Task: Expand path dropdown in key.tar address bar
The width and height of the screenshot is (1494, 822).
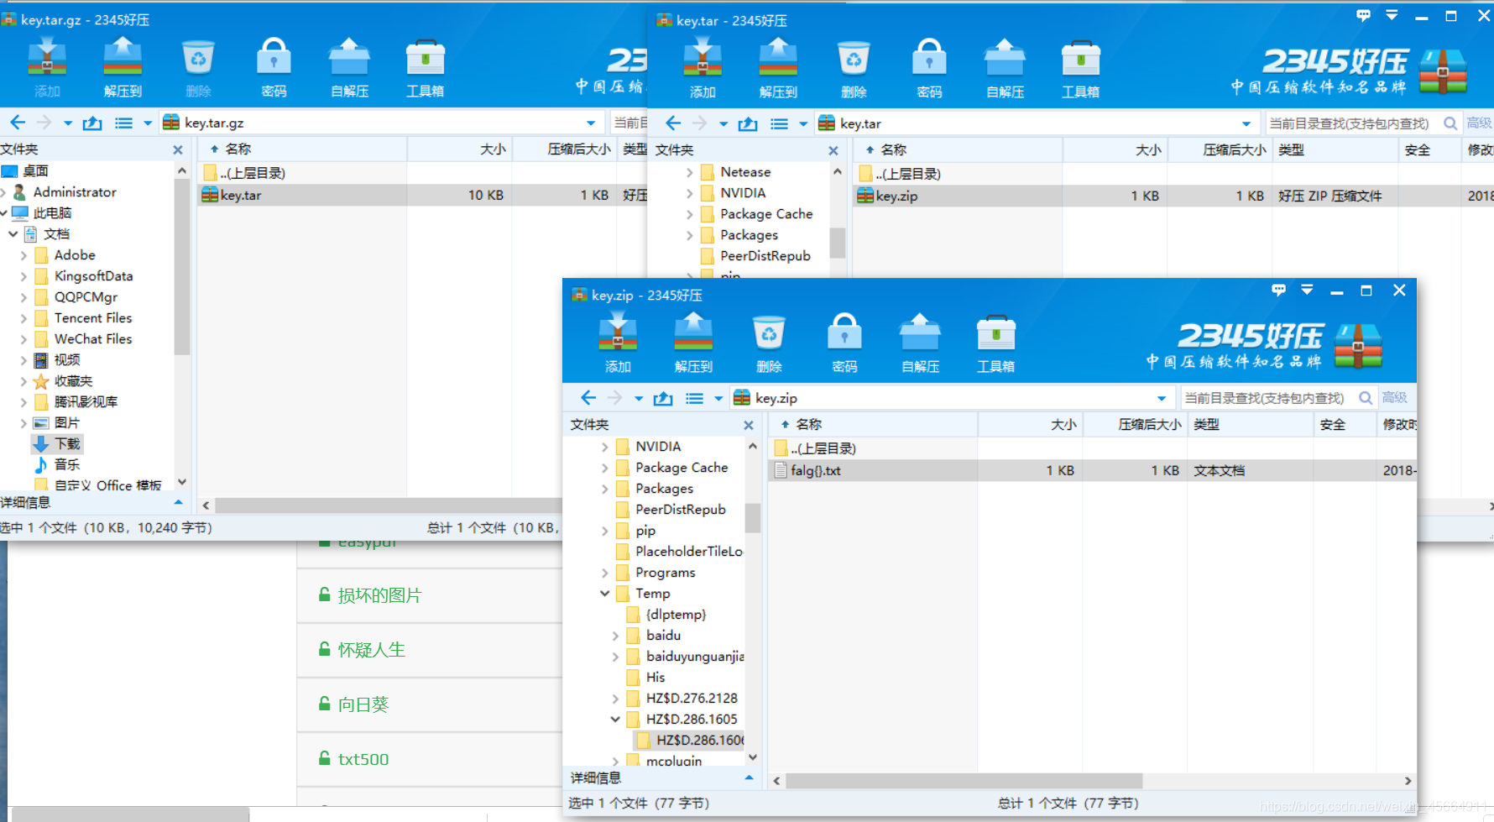Action: (1246, 123)
